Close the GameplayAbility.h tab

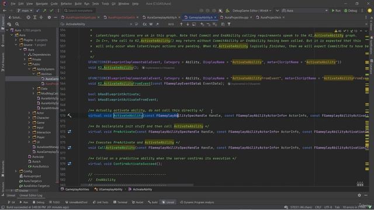click(215, 17)
